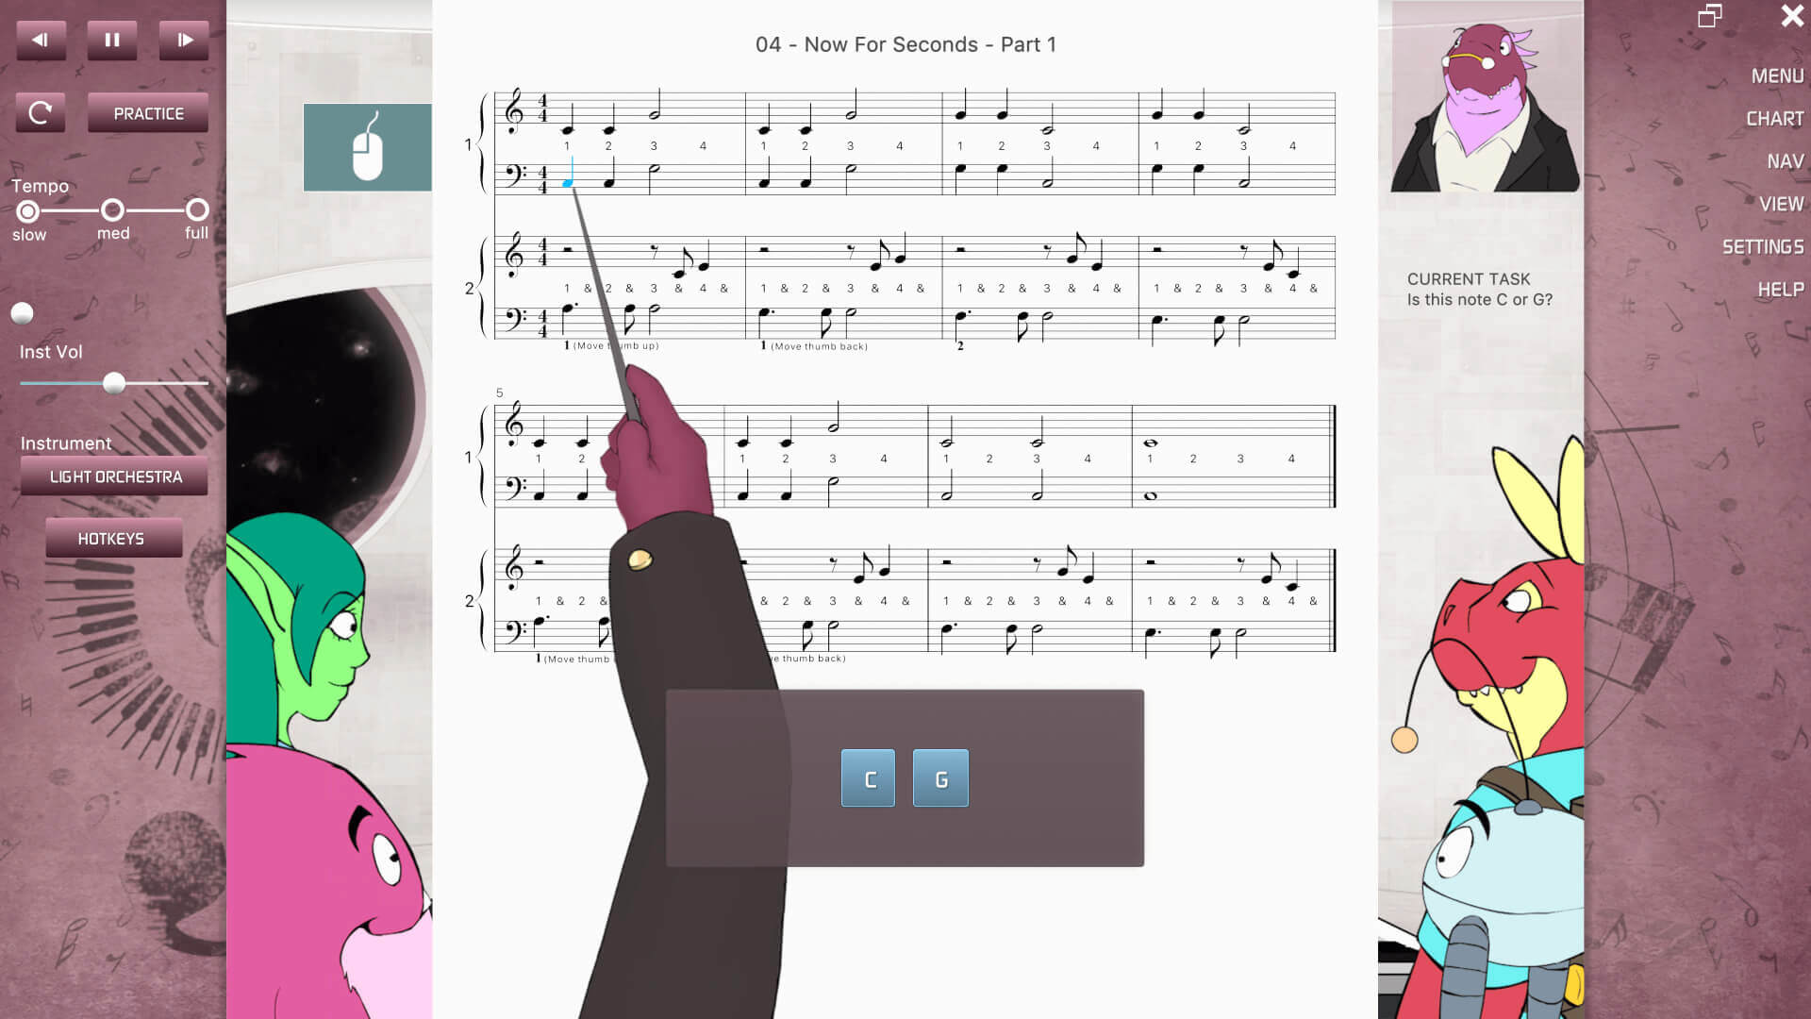Click the forward playback button
Viewport: 1811px width, 1019px height.
coord(184,39)
